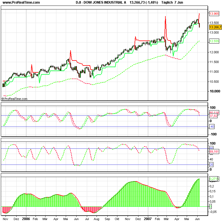
Task: Click the www.ProRealTime.com header text
Action: coord(21,2)
